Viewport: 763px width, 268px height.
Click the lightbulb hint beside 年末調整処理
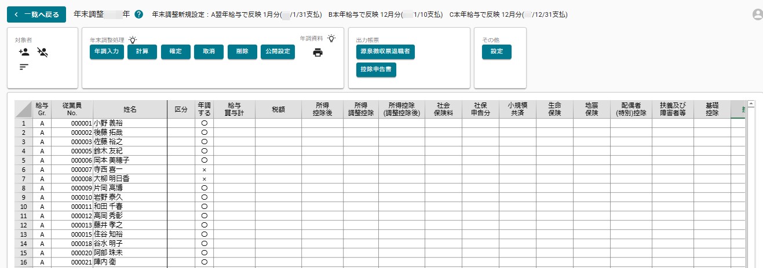tap(133, 40)
